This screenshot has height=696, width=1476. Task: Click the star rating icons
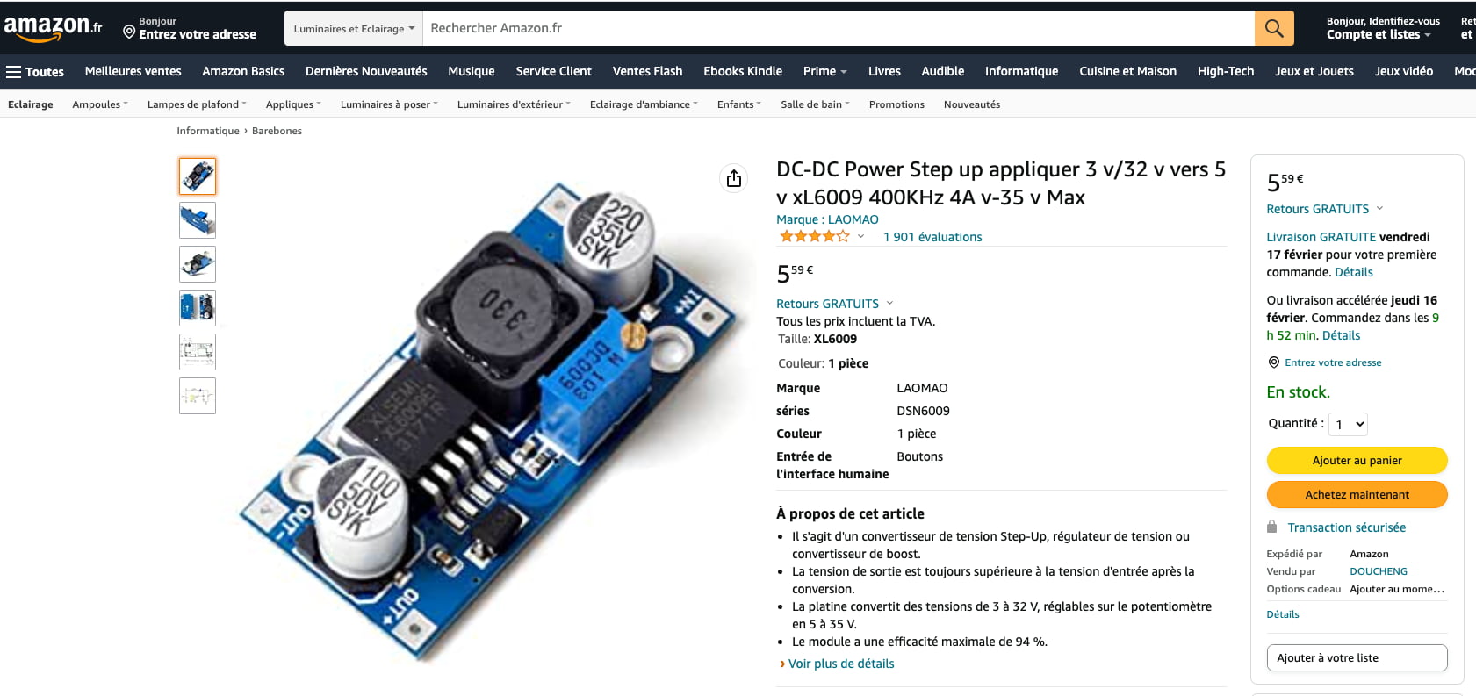815,236
